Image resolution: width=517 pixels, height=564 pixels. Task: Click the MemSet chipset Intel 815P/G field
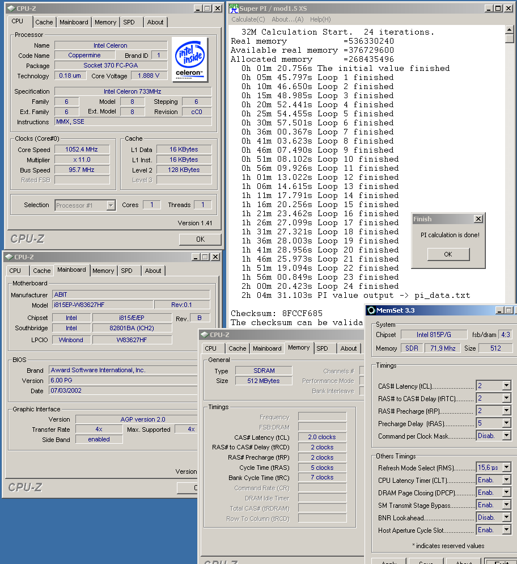(434, 335)
